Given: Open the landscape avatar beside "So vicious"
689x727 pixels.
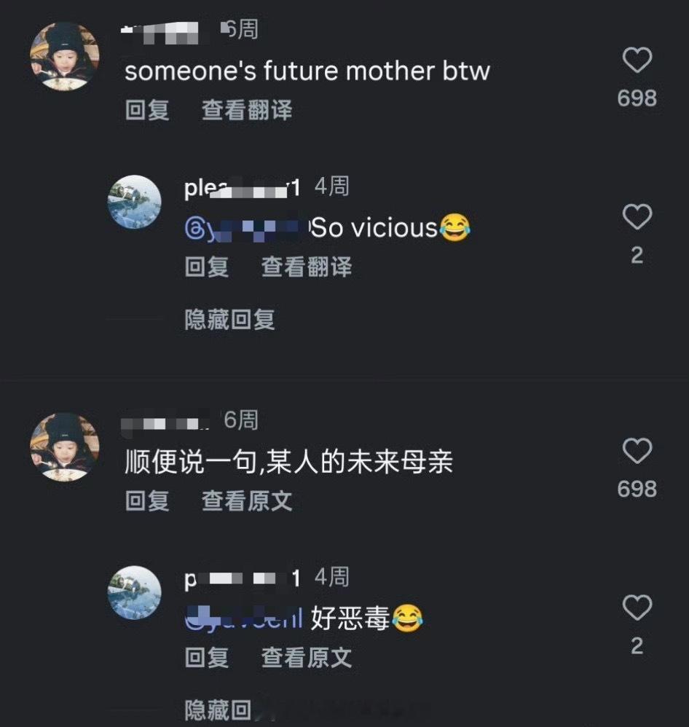Looking at the screenshot, I should tap(135, 202).
